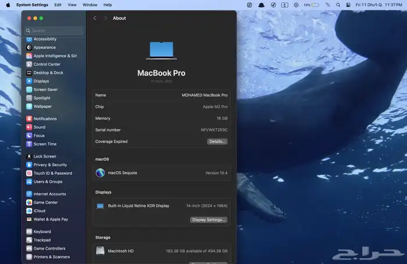Select the serial number NFVWKT2R3C
Viewport: 407px width, 264px height.
point(214,130)
